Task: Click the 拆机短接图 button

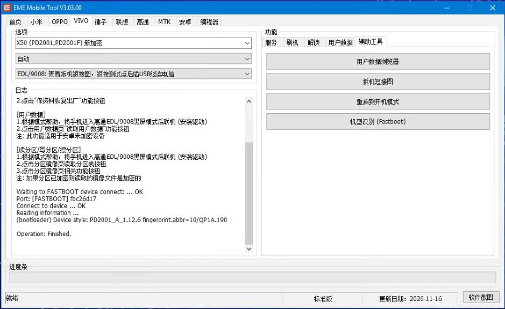Action: 378,82
